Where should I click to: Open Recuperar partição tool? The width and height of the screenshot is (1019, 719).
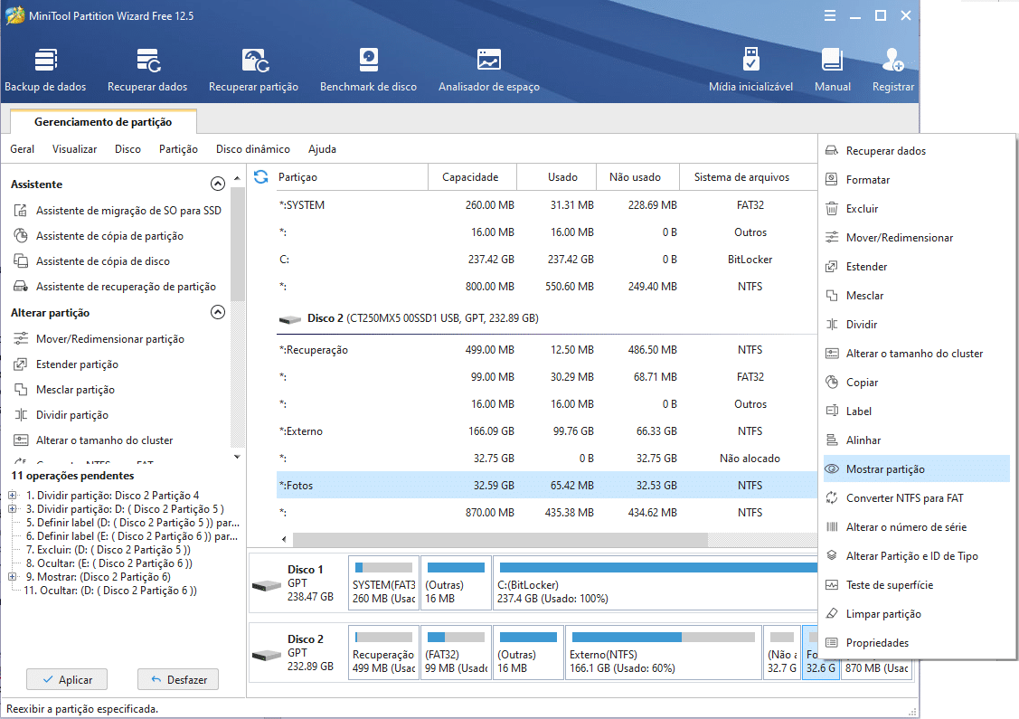click(x=253, y=71)
